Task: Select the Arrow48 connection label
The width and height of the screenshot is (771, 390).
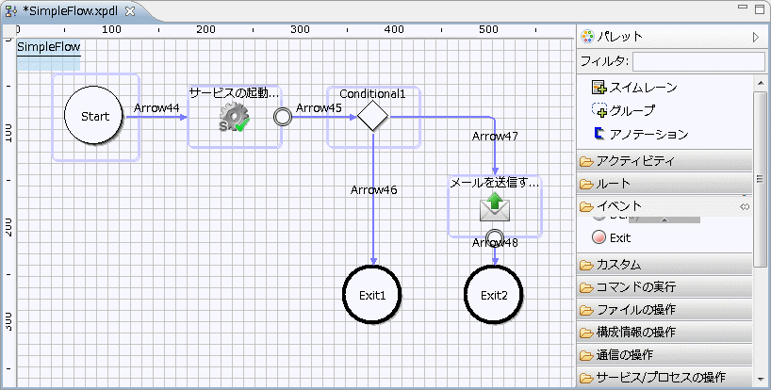Action: pyautogui.click(x=495, y=243)
